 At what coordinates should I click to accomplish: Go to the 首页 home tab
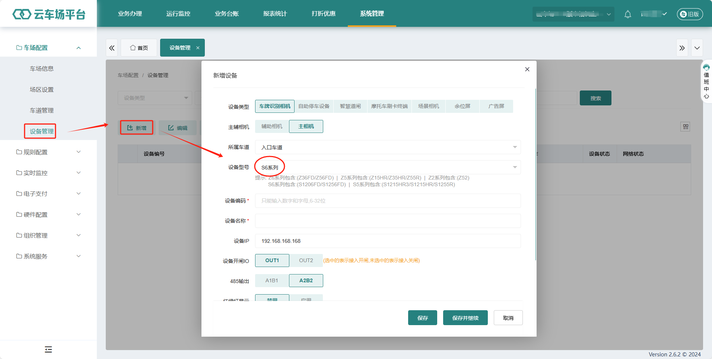pyautogui.click(x=139, y=48)
